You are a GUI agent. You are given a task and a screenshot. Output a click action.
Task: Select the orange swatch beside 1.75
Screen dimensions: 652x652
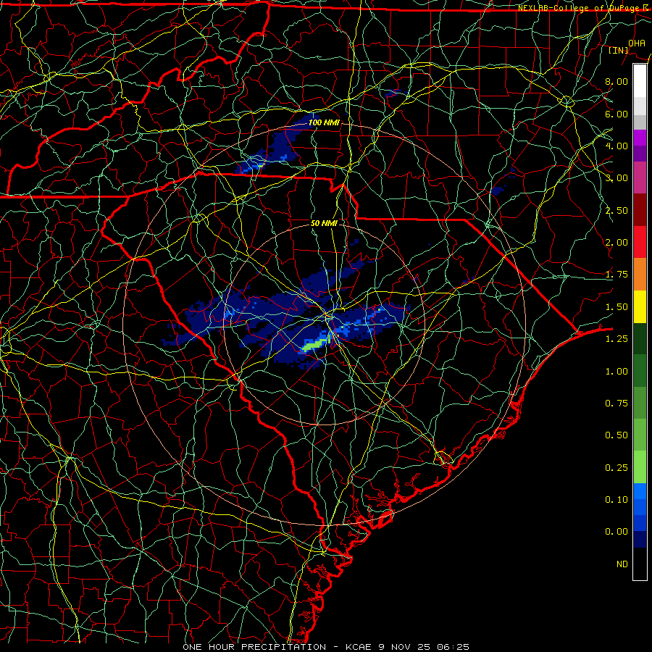coord(640,275)
